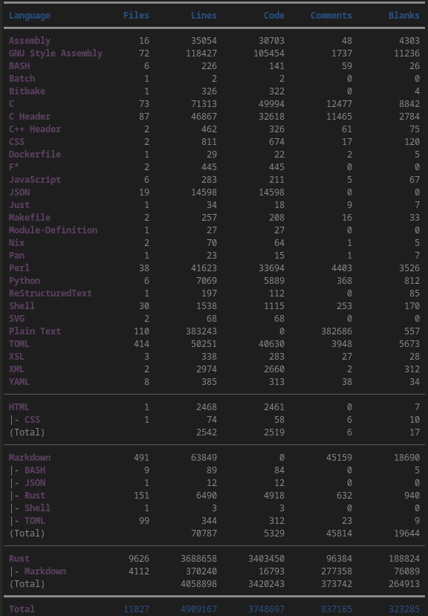Click the Total files value 11027
This screenshot has width=428, height=616.
[x=136, y=609]
